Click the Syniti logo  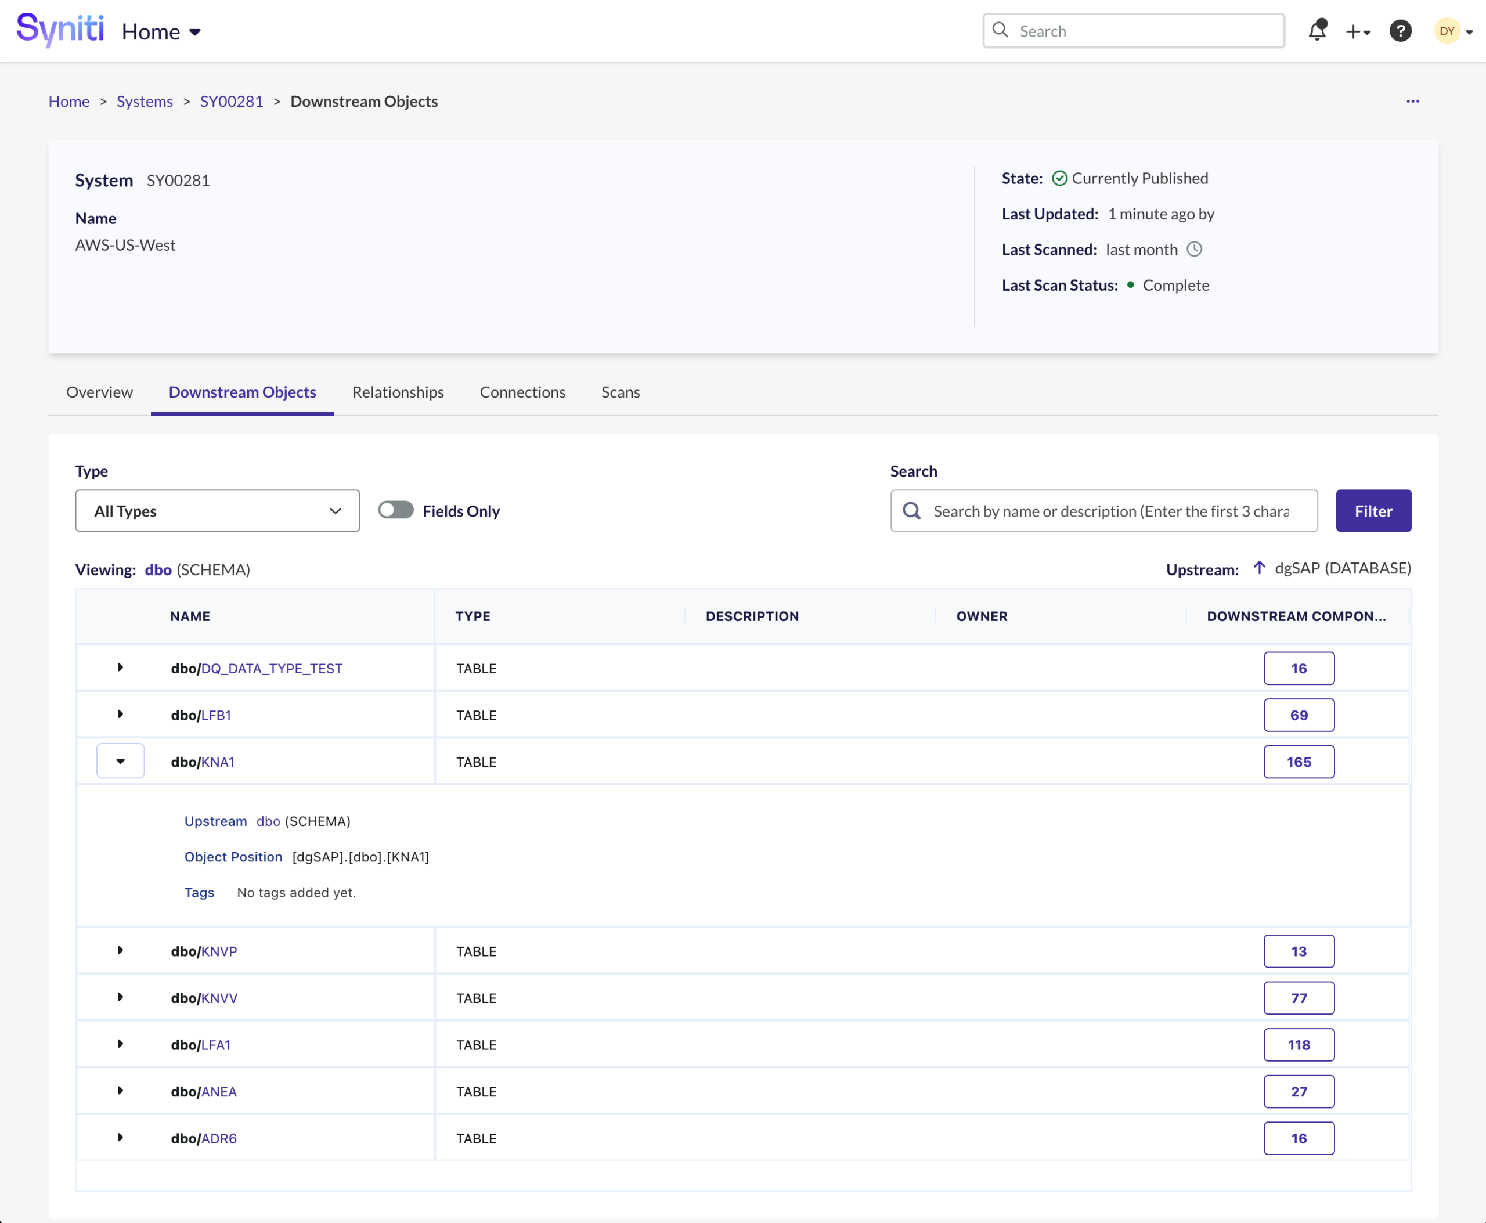click(60, 30)
